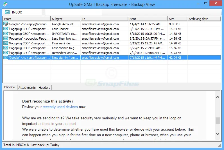
Task: Click envelope icon of the Last Chance email
Action: tap(6, 29)
